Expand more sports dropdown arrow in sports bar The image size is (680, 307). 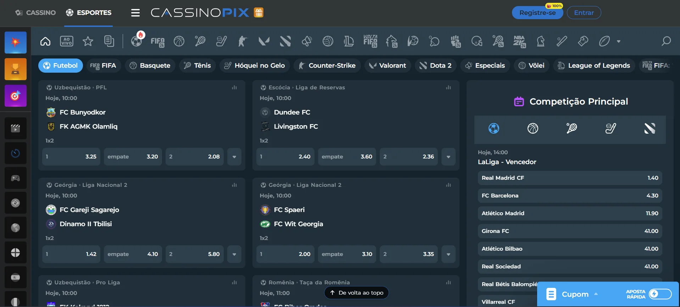619,41
